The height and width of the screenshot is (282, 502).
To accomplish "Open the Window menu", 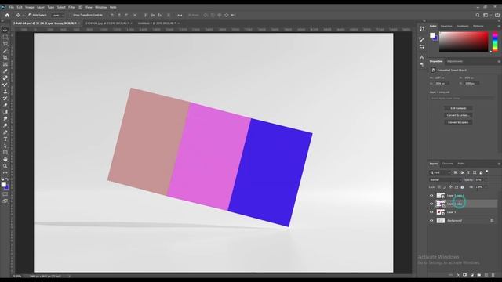I will tap(101, 7).
